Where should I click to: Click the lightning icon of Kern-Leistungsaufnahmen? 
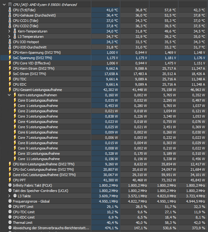pos(15,95)
